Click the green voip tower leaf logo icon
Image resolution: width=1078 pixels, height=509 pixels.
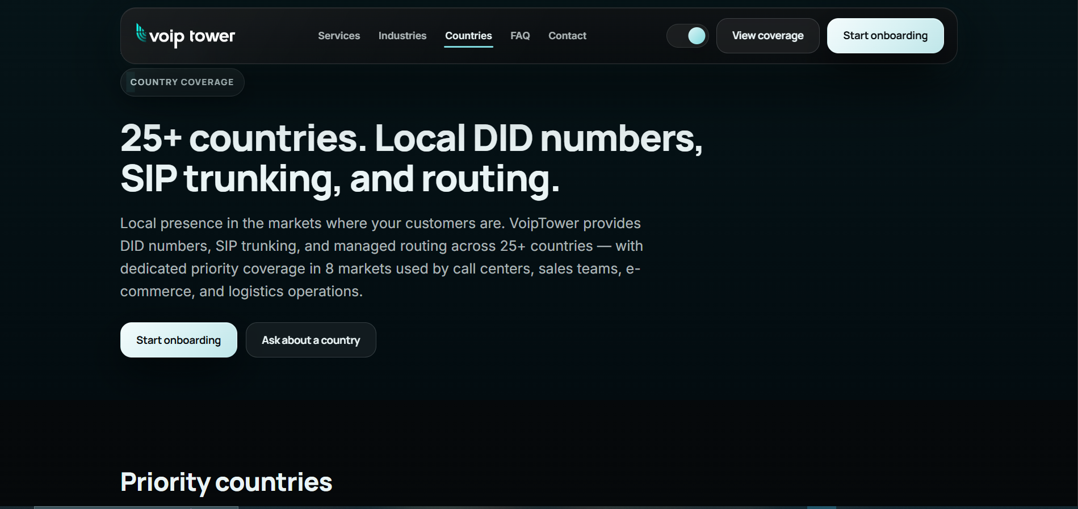pos(141,32)
